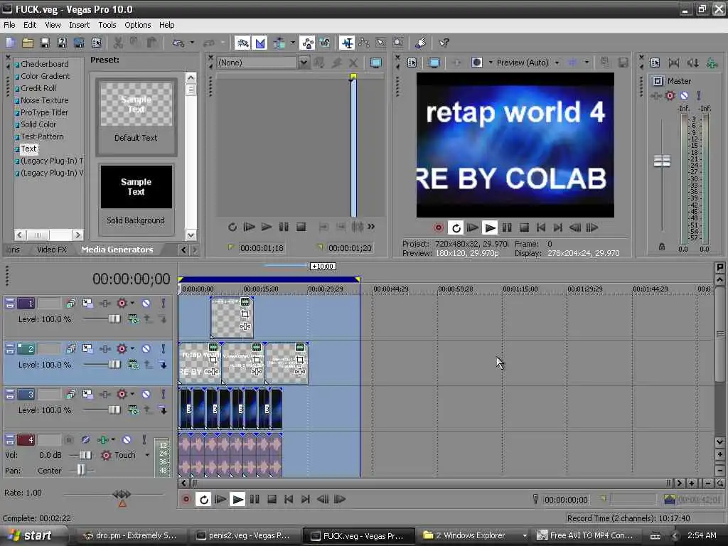
Task: Select the ProType Titler generator
Action: pos(44,112)
